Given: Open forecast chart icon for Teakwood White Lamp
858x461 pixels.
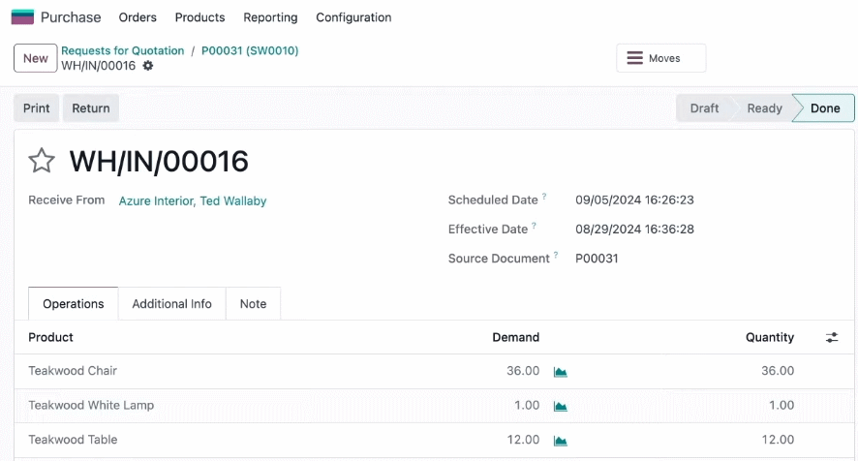Looking at the screenshot, I should pos(561,406).
